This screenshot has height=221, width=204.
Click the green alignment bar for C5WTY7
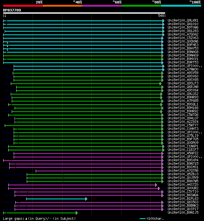(84, 125)
